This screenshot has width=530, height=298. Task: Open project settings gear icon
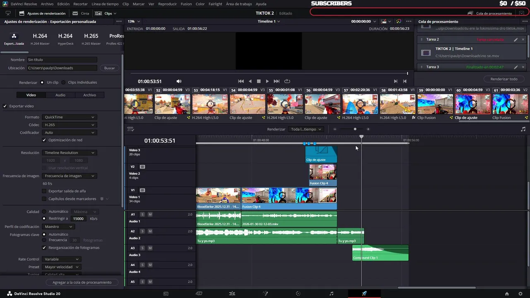[520, 294]
